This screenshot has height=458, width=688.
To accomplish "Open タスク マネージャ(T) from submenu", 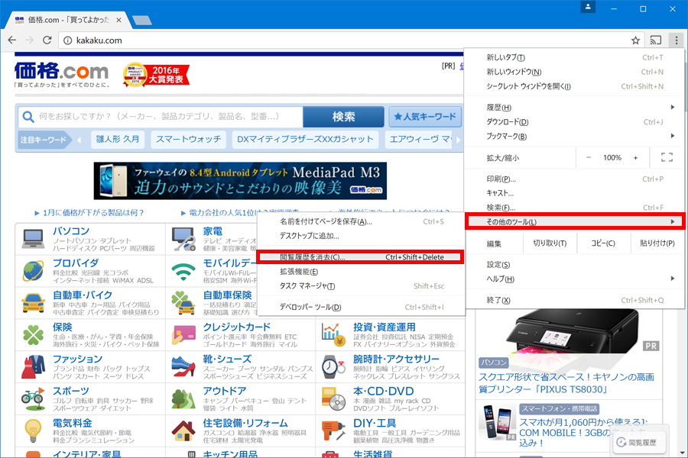I will (x=360, y=286).
